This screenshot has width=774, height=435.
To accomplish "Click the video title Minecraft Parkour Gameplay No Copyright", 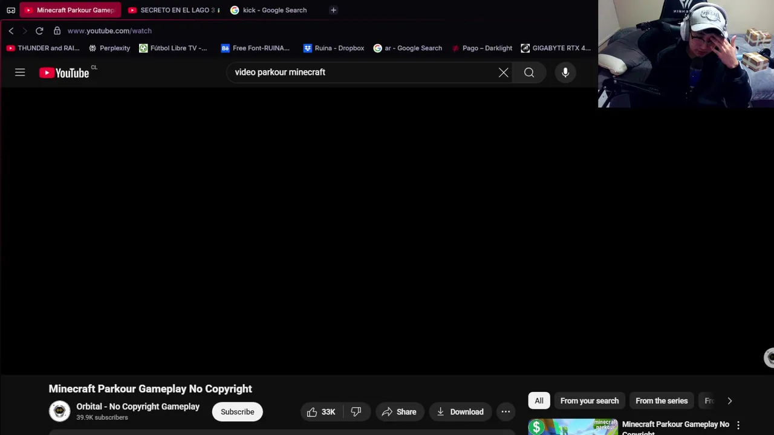I will (150, 389).
